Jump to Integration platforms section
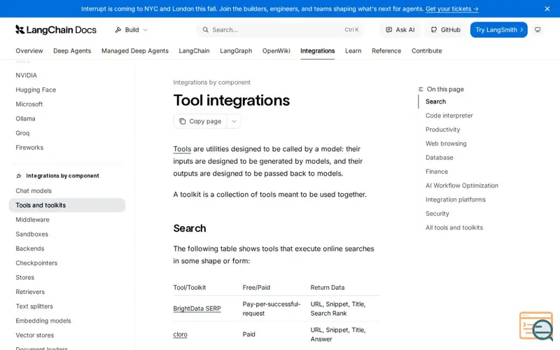Image resolution: width=560 pixels, height=350 pixels. coord(456,199)
